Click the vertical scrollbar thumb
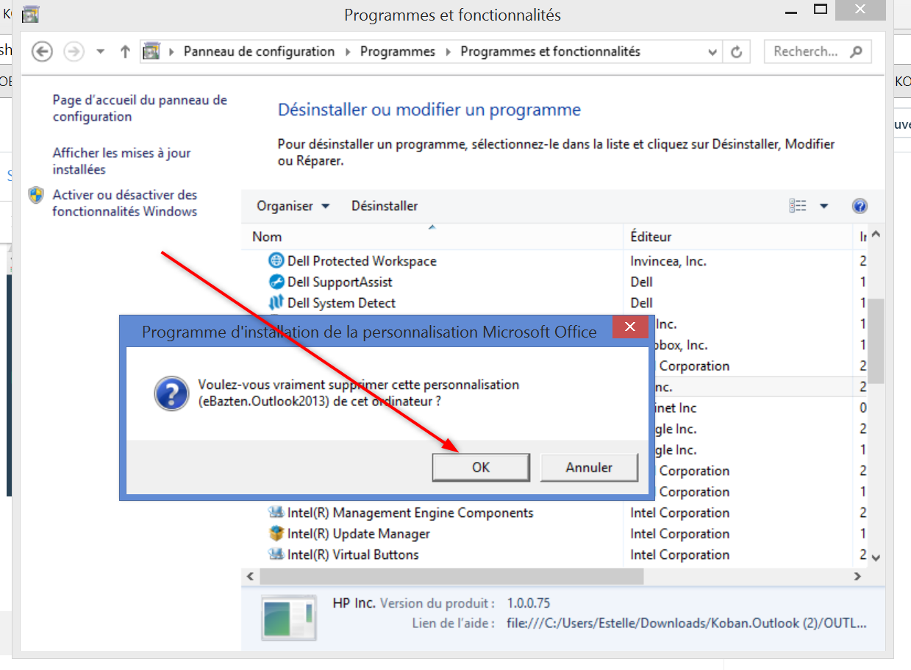 [x=875, y=341]
